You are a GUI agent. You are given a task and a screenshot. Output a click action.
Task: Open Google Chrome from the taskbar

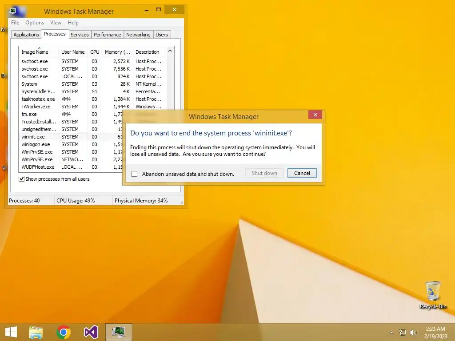[x=63, y=332]
